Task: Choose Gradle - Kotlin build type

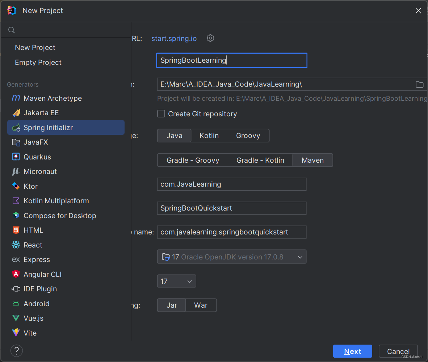Action: coord(260,160)
